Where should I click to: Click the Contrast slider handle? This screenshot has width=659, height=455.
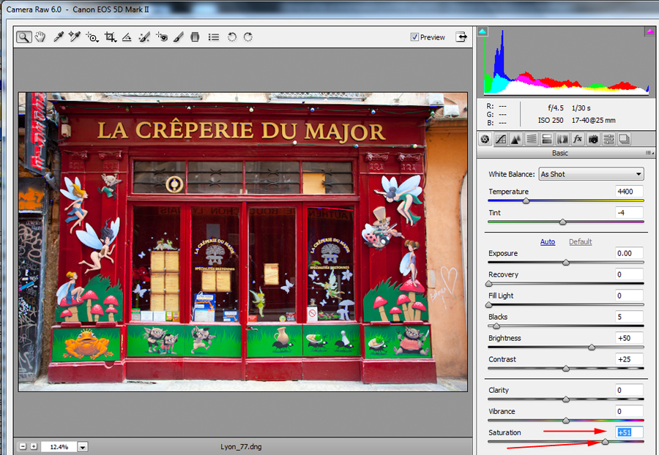566,369
